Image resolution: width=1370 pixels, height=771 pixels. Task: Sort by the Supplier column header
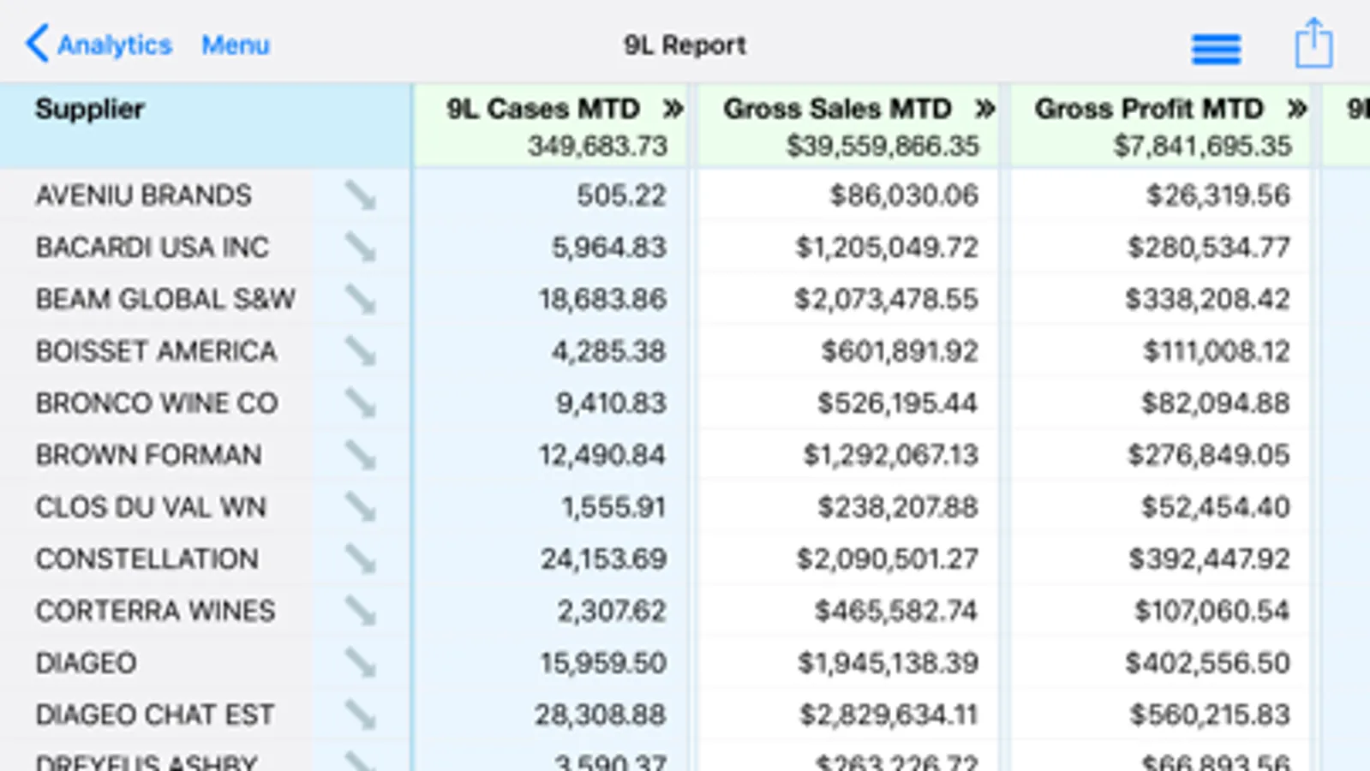(x=90, y=110)
